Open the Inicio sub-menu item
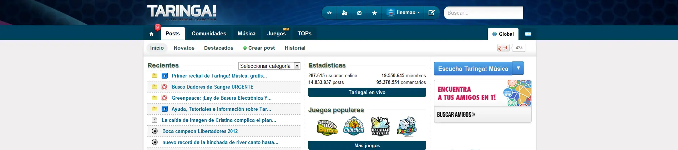The width and height of the screenshot is (678, 150). point(157,48)
